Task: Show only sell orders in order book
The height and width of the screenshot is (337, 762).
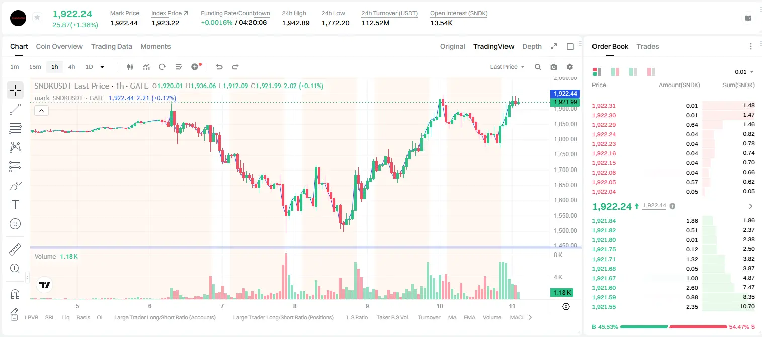Action: click(651, 72)
